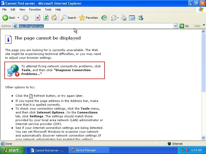Open the Messenger people icon
Screen dimensions: 206x154
tap(140, 18)
